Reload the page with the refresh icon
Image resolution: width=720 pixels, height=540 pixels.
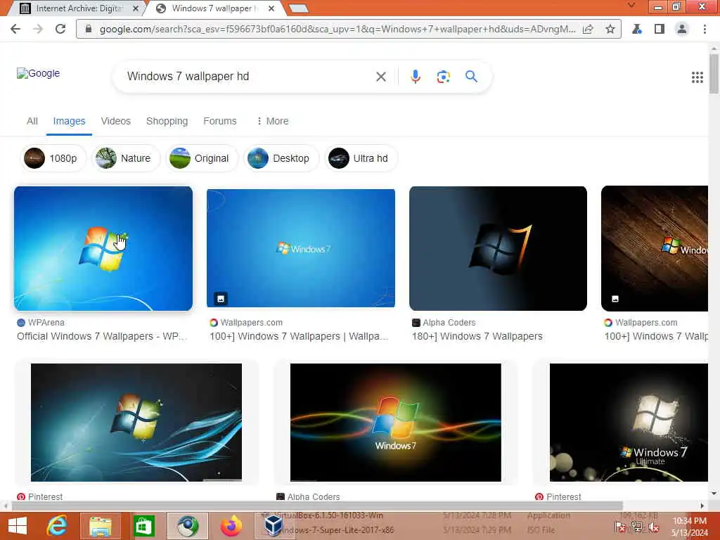(x=60, y=29)
